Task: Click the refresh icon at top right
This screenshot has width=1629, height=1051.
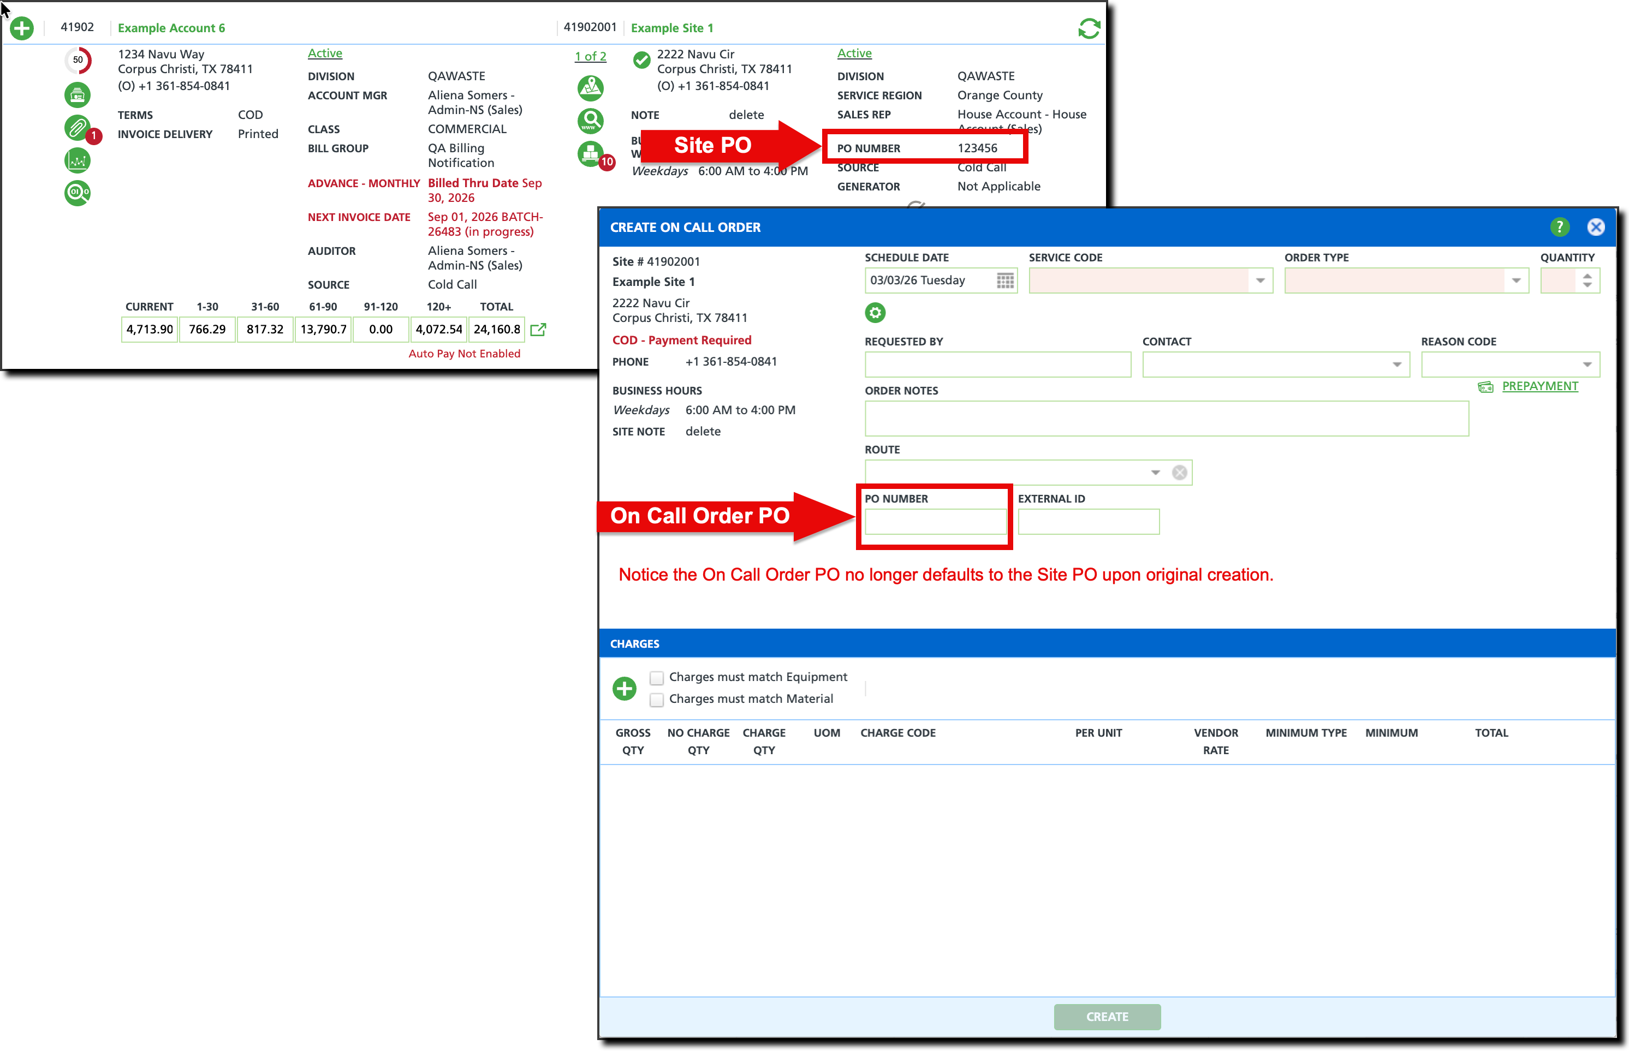Action: [x=1089, y=29]
